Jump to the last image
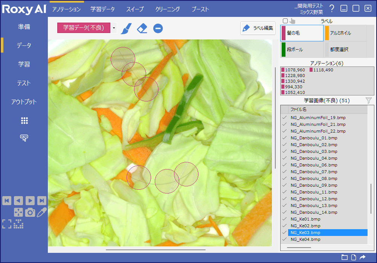The image size is (377, 263). (x=42, y=201)
